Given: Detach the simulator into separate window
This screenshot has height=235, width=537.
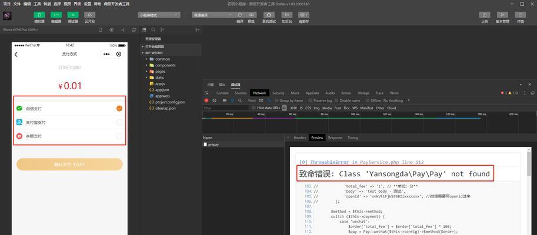Looking at the screenshot, I should [x=134, y=30].
